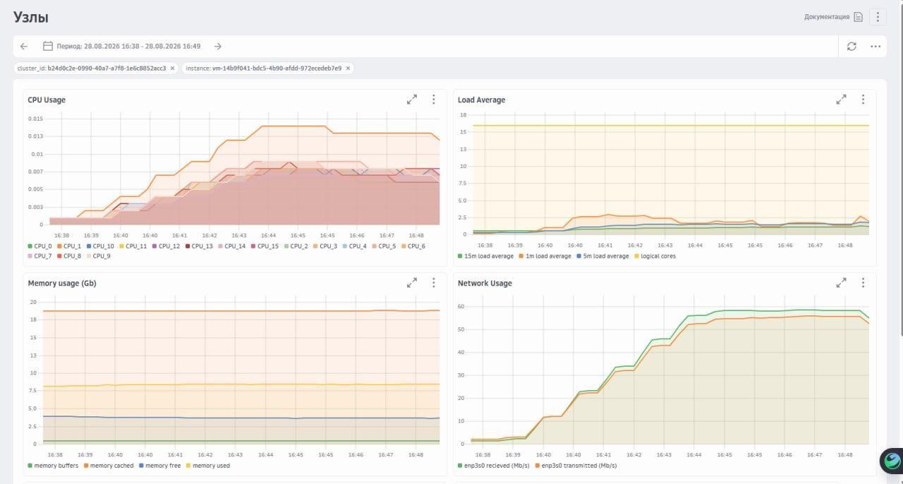Toggle CPU_6 series in legend
903x484 pixels.
point(413,246)
